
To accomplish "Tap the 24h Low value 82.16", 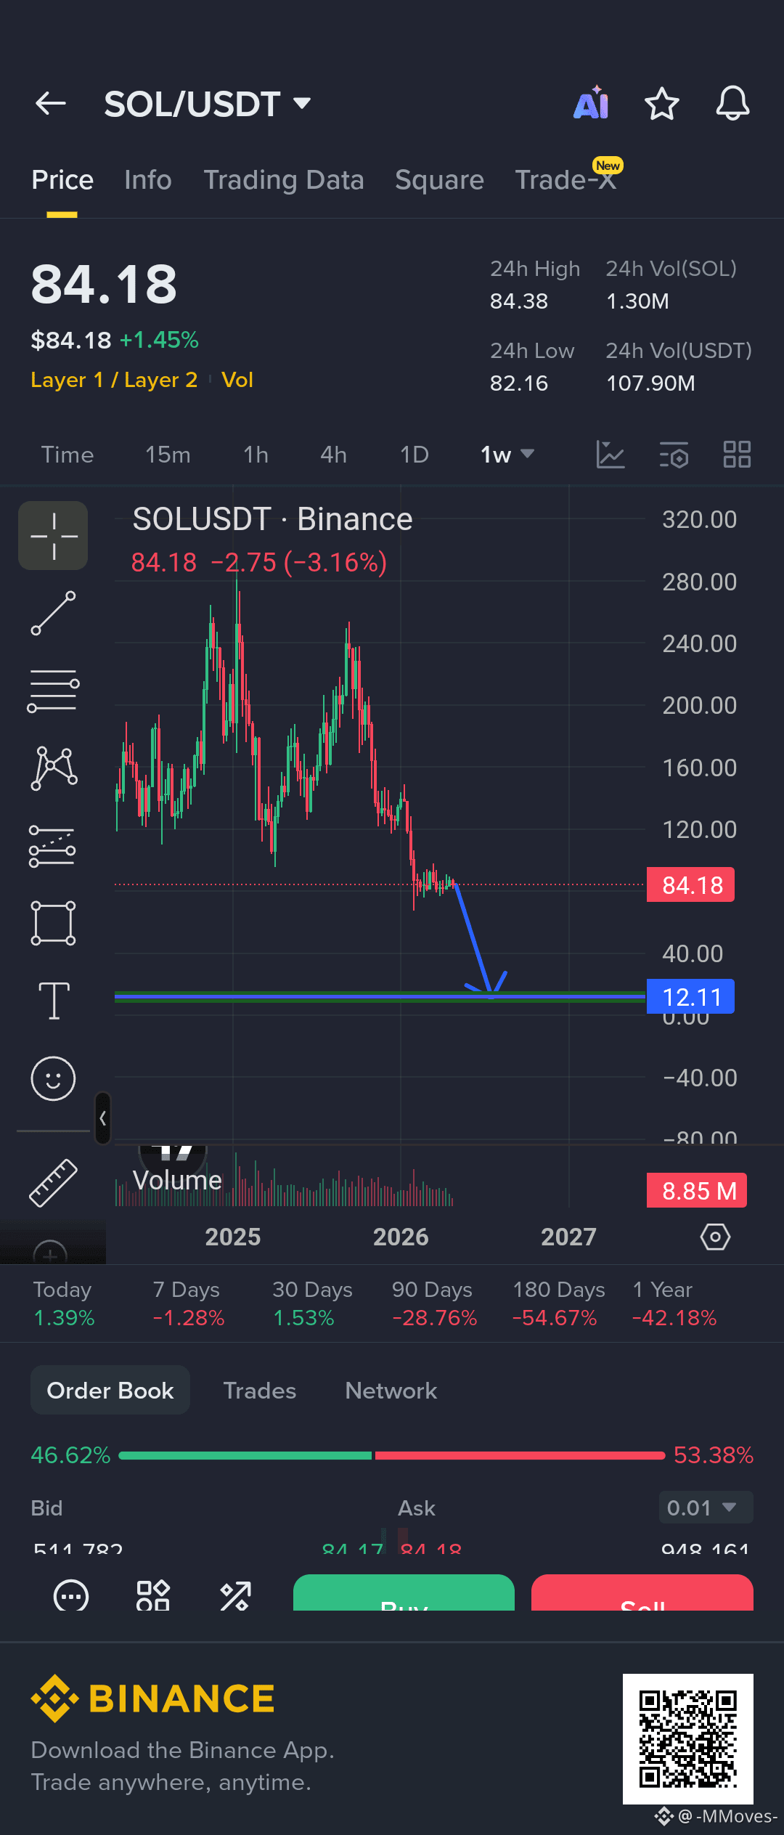I will click(x=519, y=383).
